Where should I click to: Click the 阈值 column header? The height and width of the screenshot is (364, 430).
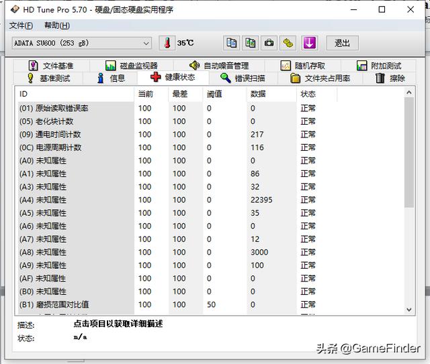[x=224, y=94]
